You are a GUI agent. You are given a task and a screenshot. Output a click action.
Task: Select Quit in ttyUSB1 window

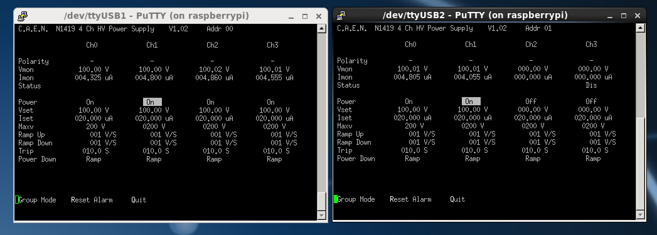[x=139, y=200]
